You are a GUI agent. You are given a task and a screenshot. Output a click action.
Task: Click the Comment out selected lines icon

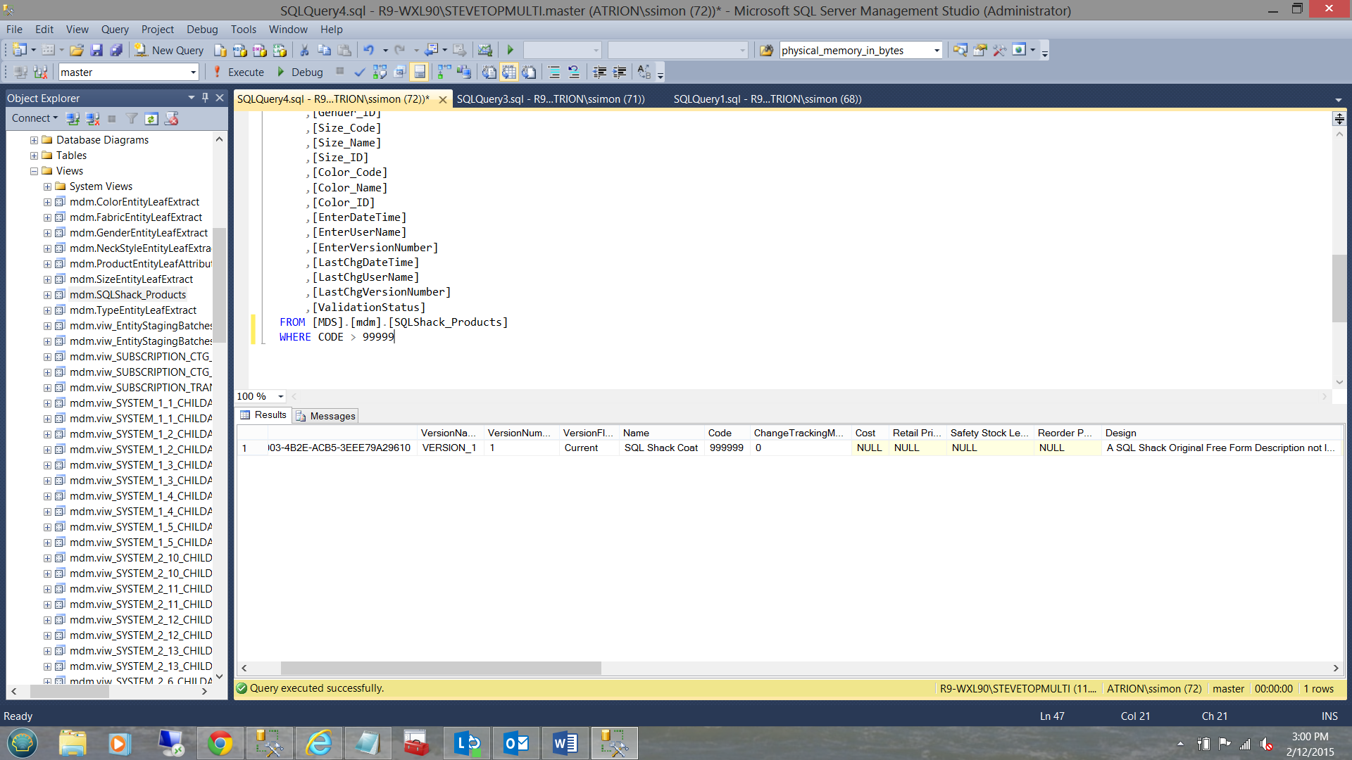click(x=554, y=72)
